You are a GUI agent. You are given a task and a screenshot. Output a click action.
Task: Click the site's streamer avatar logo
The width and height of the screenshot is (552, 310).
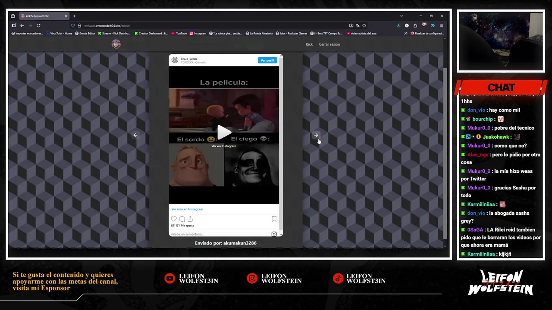[x=116, y=44]
